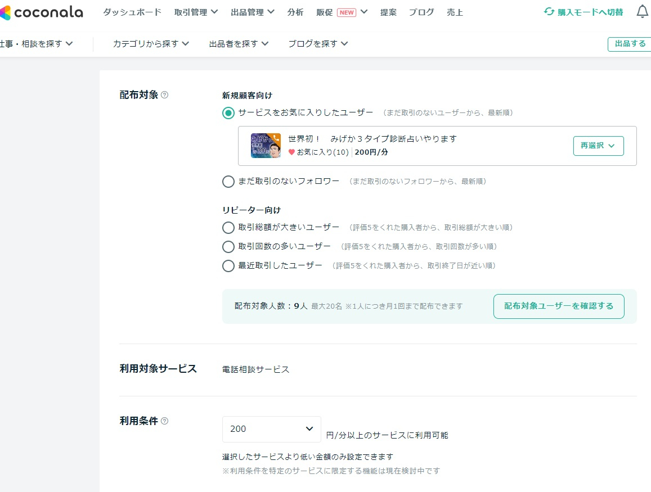Select the まだ取引のないフォロワー radio button

click(x=228, y=181)
